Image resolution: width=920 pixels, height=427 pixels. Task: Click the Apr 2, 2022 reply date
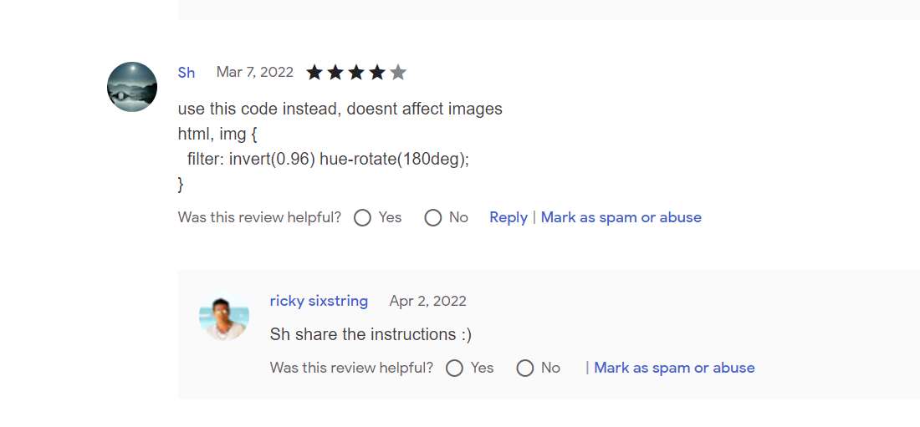click(427, 301)
